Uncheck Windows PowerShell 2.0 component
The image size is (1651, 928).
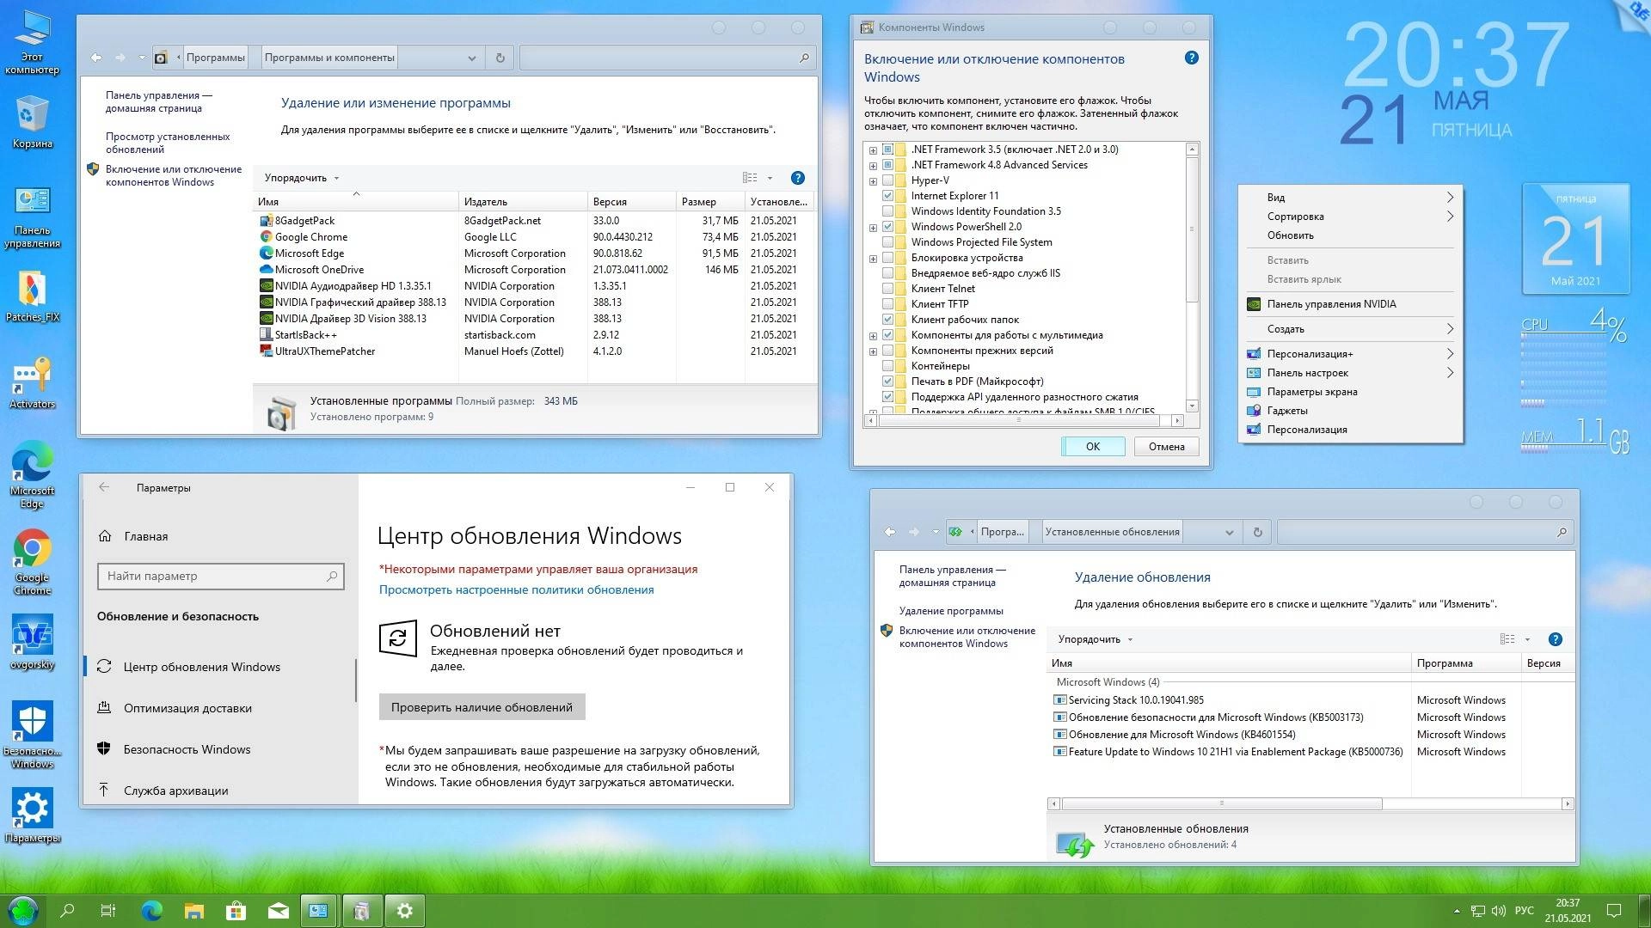887,227
